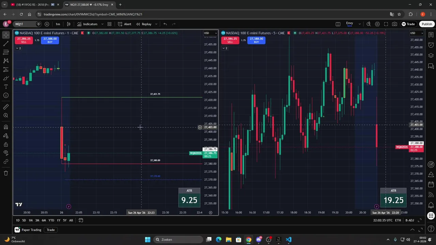Open the drawings link sync tool
The image size is (436, 245).
pos(6,161)
